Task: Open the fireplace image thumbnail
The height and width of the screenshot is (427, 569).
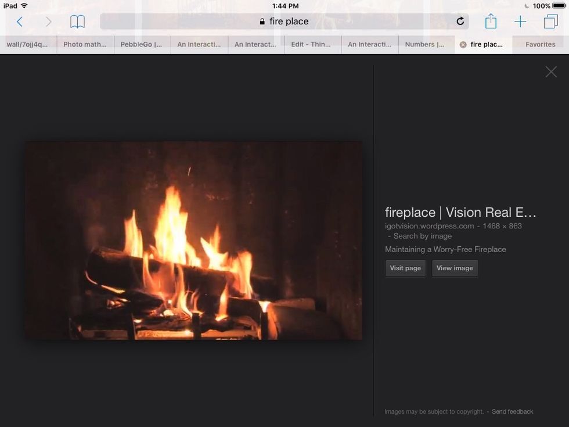Action: click(x=193, y=240)
